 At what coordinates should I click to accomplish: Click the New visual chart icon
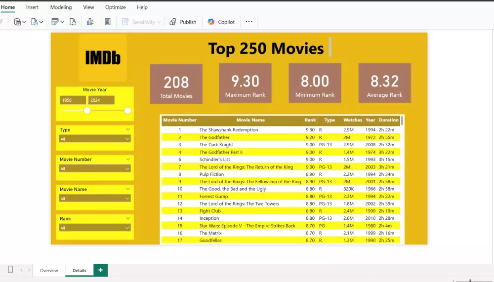click(90, 22)
